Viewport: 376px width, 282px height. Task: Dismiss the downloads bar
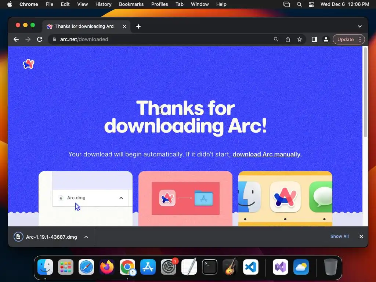[361, 236]
